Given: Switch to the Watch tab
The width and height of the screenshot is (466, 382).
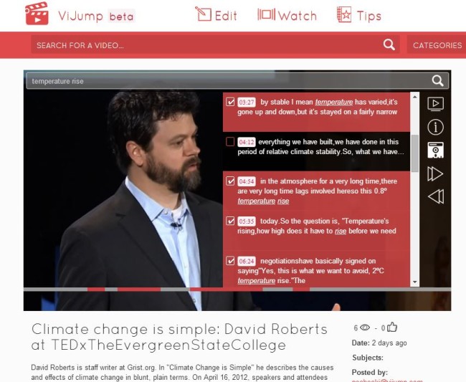Looking at the screenshot, I should tap(287, 15).
